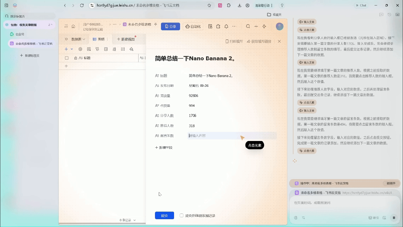Switch to the 表格 view tab
This screenshot has width=403, height=227.
[x=100, y=39]
